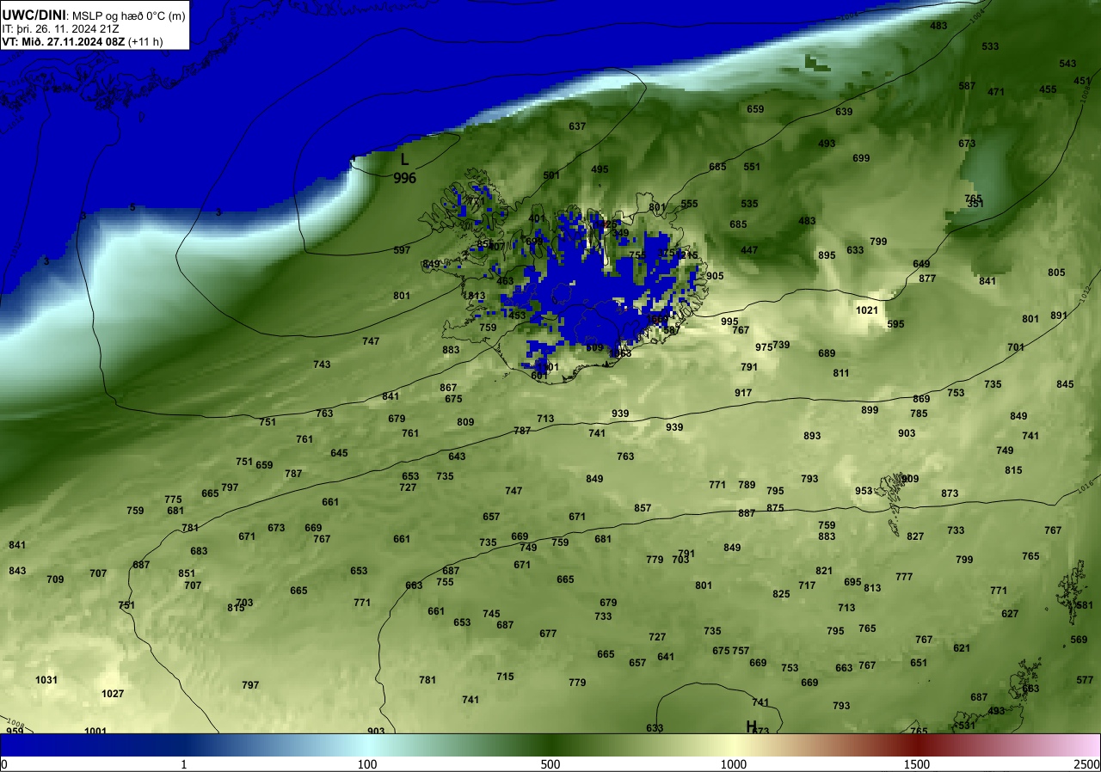Click the 715 height value
The image size is (1101, 772).
click(505, 677)
